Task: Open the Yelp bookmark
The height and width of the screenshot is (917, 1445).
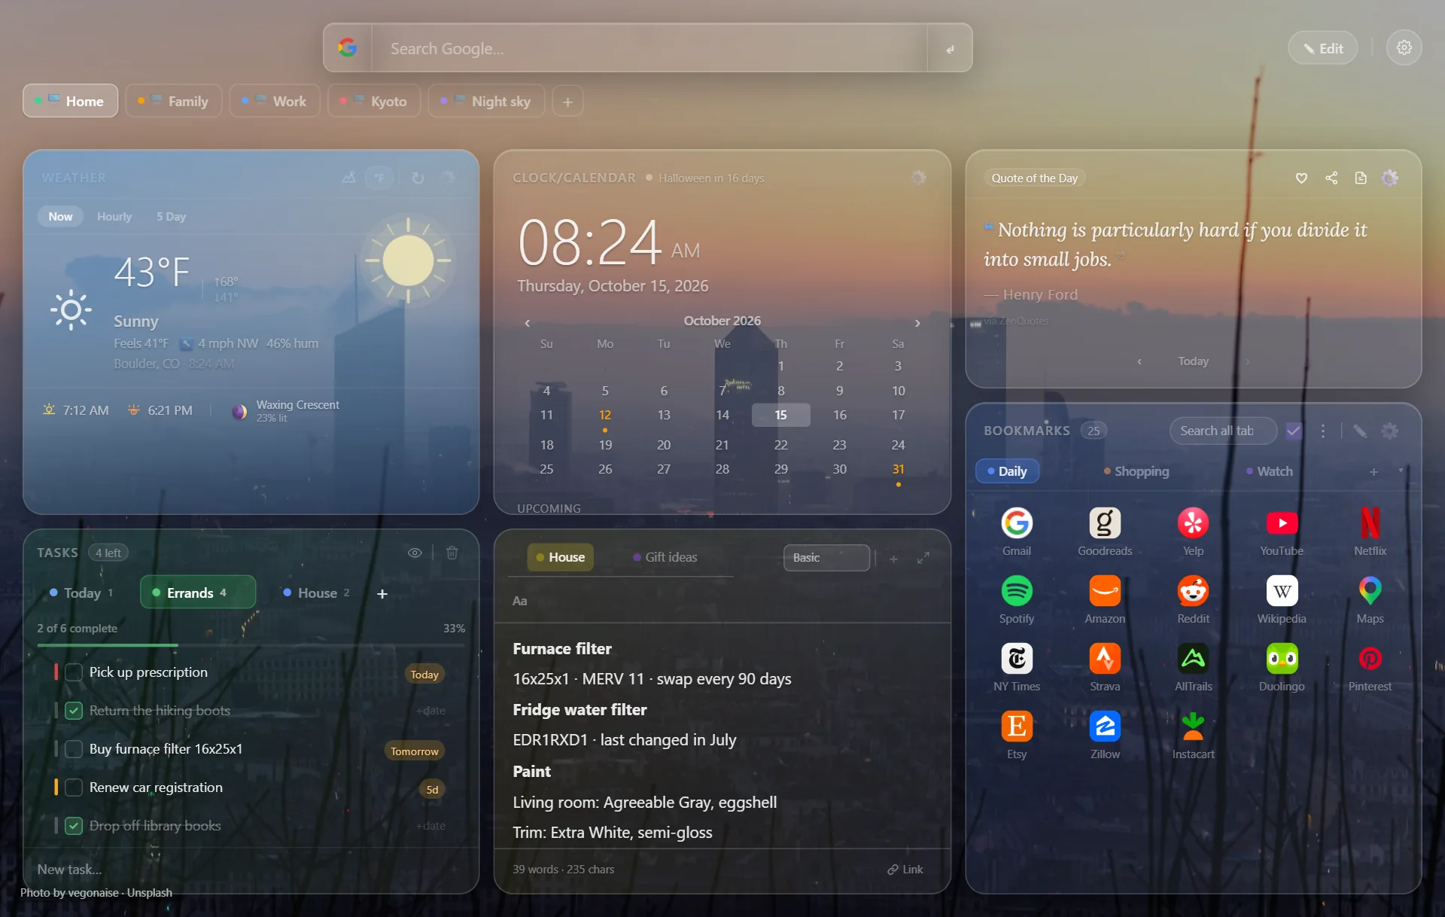Action: [1193, 532]
